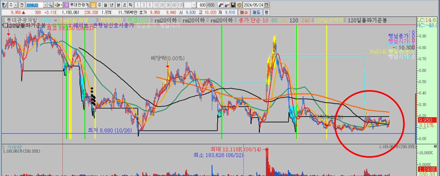This screenshot has width=440, height=176.
Task: Switch to 분 minute period
Action: (x=119, y=5)
